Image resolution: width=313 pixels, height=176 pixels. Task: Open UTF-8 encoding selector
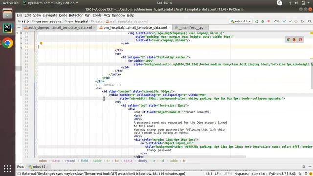point(227,174)
